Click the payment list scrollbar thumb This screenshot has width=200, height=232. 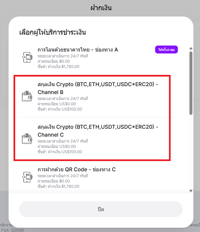(191, 83)
